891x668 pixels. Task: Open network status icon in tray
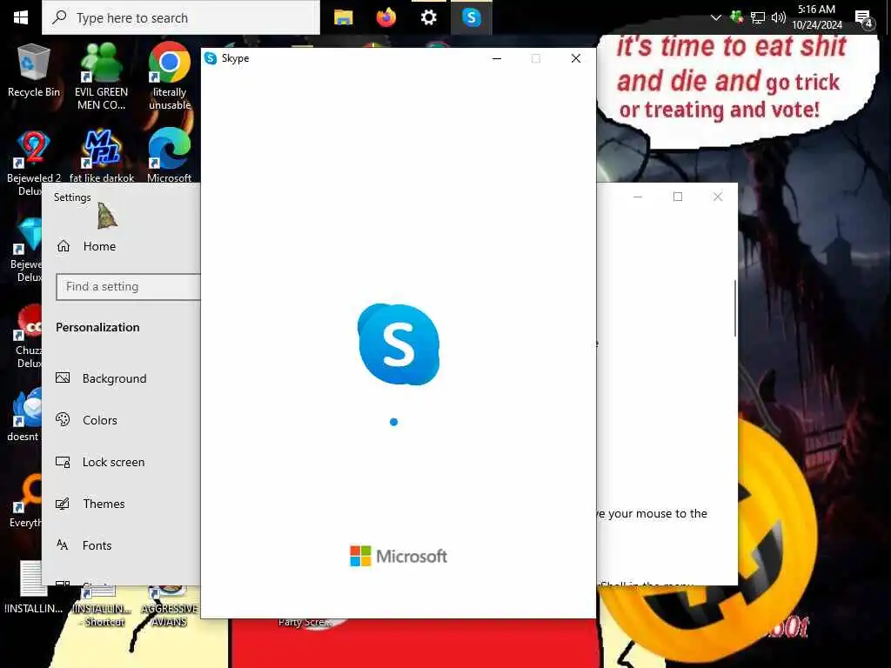758,17
